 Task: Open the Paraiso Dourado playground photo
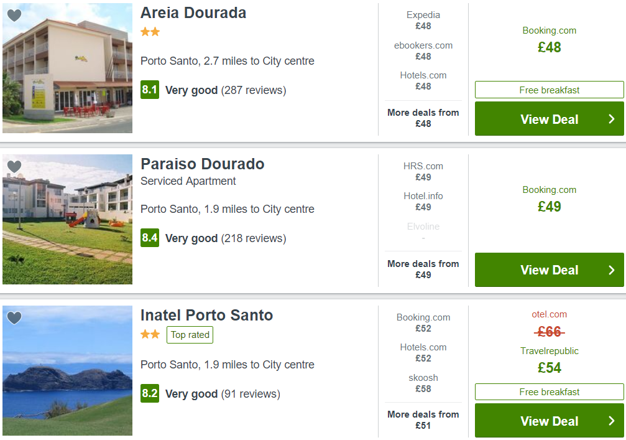(x=68, y=219)
